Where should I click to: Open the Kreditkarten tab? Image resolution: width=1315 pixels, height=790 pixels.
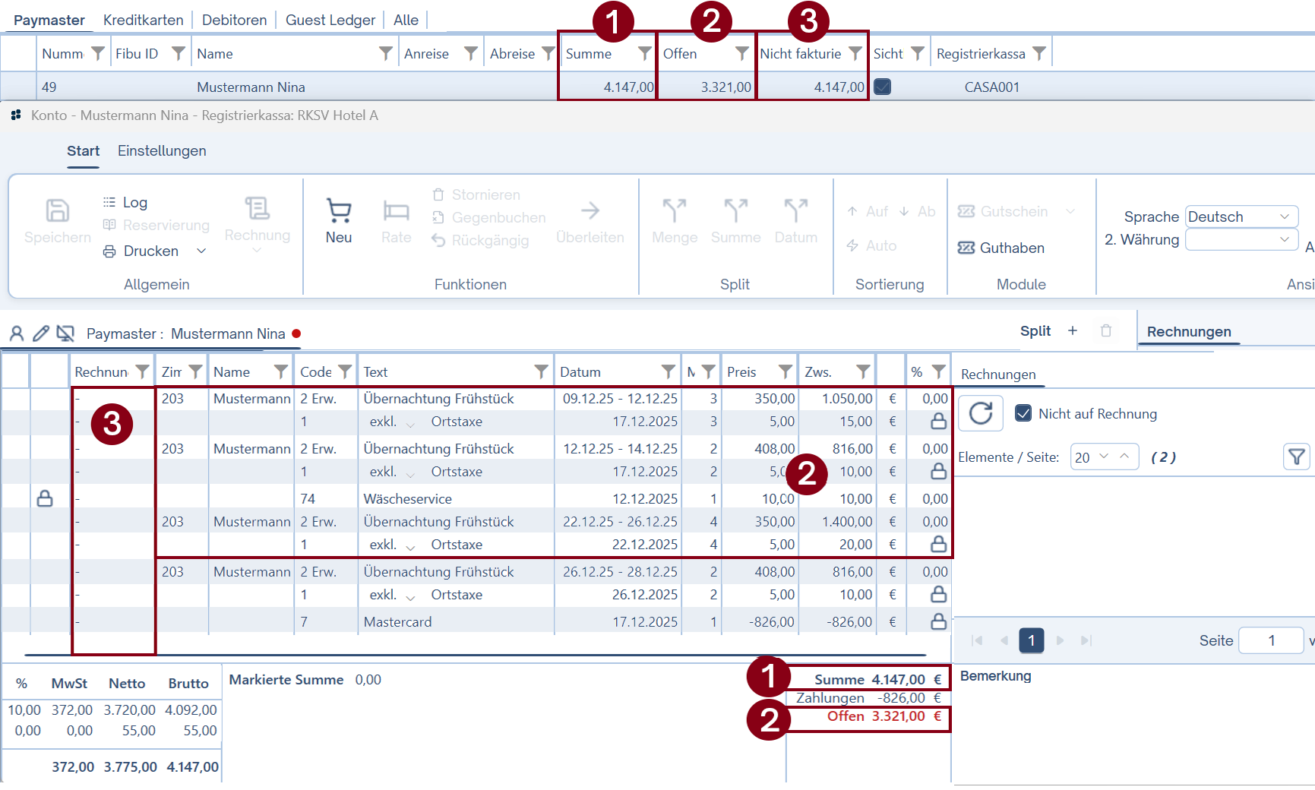143,20
